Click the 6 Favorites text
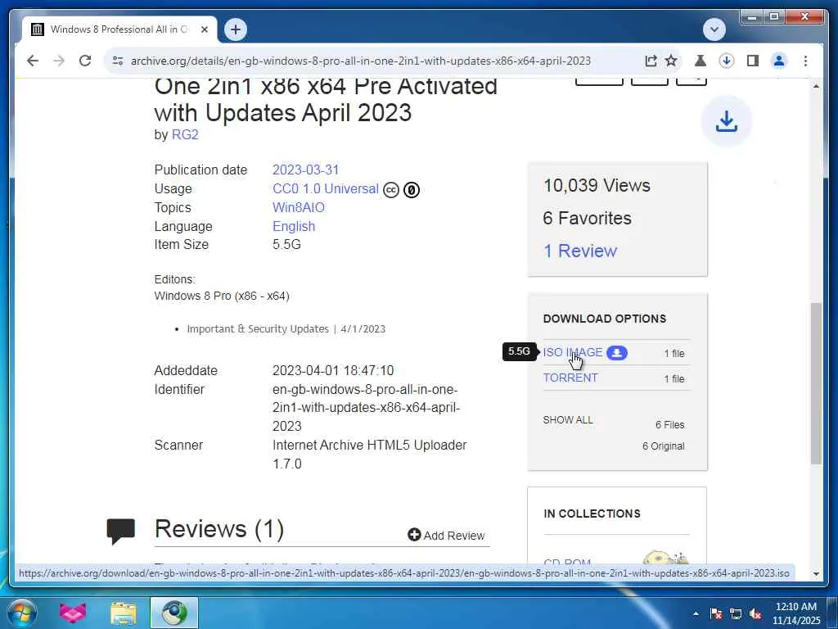This screenshot has width=838, height=629. [x=587, y=218]
